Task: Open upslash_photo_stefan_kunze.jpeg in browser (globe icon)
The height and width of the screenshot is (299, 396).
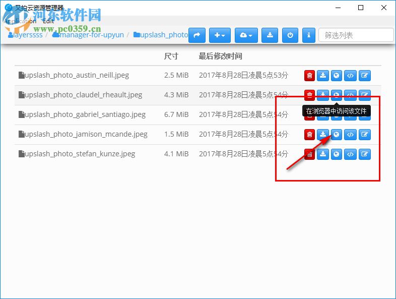Action: pyautogui.click(x=337, y=154)
